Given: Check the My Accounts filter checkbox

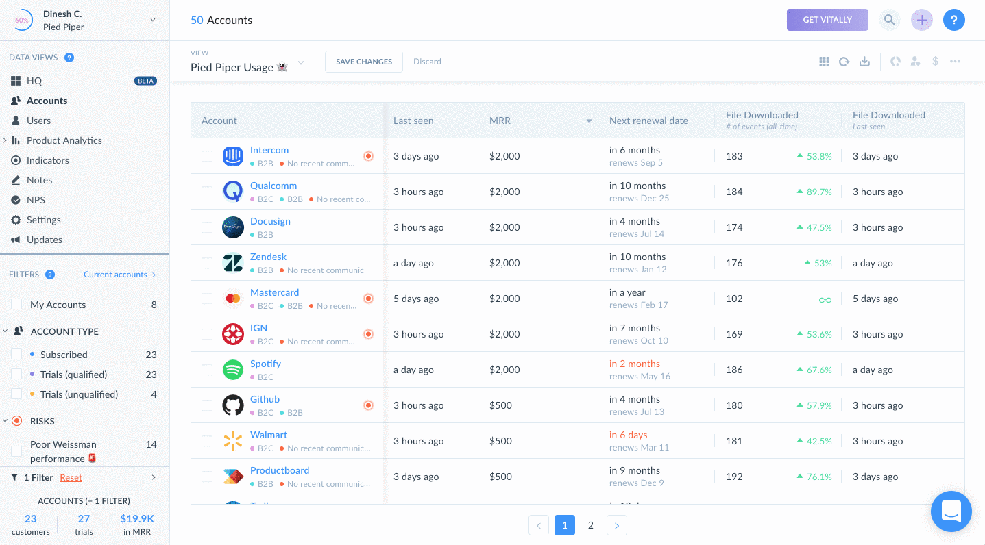Looking at the screenshot, I should point(16,305).
